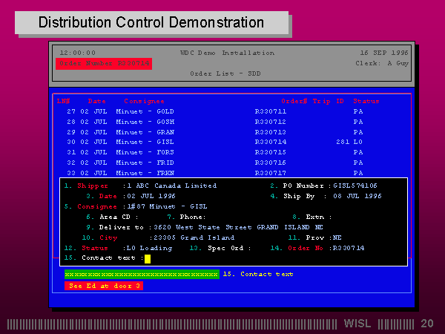Select field 12 Status LO Loading
The width and height of the screenshot is (445, 334).
[118, 248]
